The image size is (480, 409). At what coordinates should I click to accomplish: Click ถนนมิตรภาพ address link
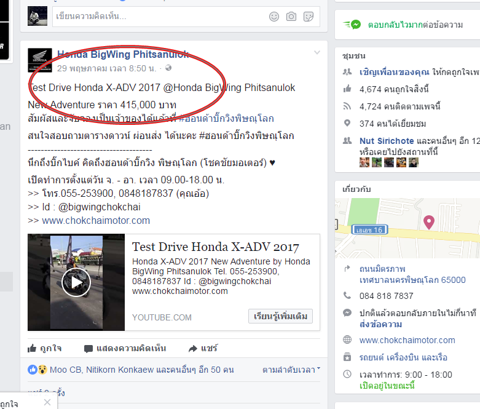point(382,269)
